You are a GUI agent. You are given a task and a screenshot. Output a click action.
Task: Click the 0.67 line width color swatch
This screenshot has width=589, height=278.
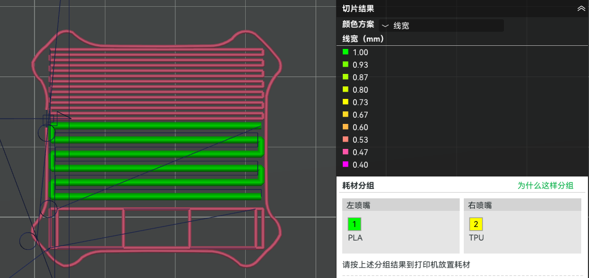pyautogui.click(x=345, y=115)
